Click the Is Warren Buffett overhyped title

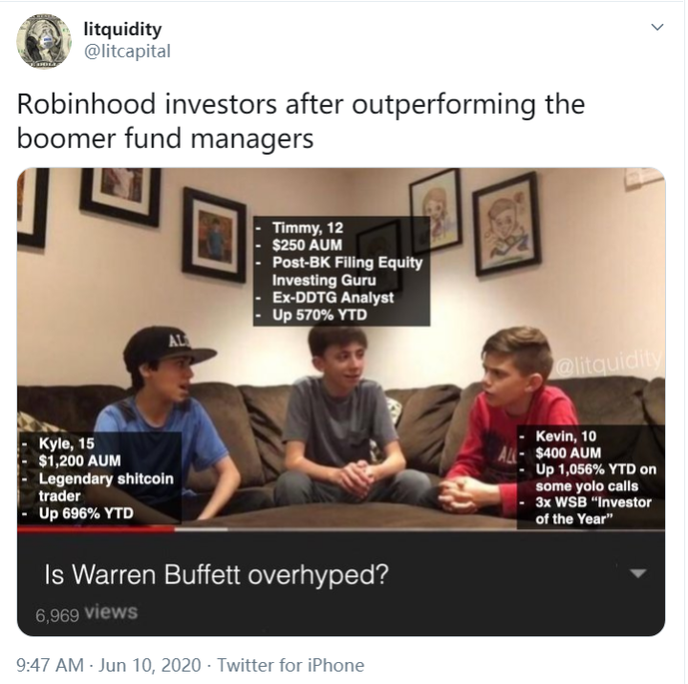216,574
